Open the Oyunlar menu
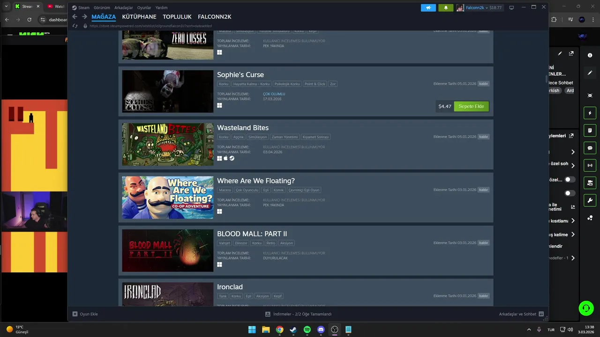This screenshot has height=337, width=600. point(144,7)
